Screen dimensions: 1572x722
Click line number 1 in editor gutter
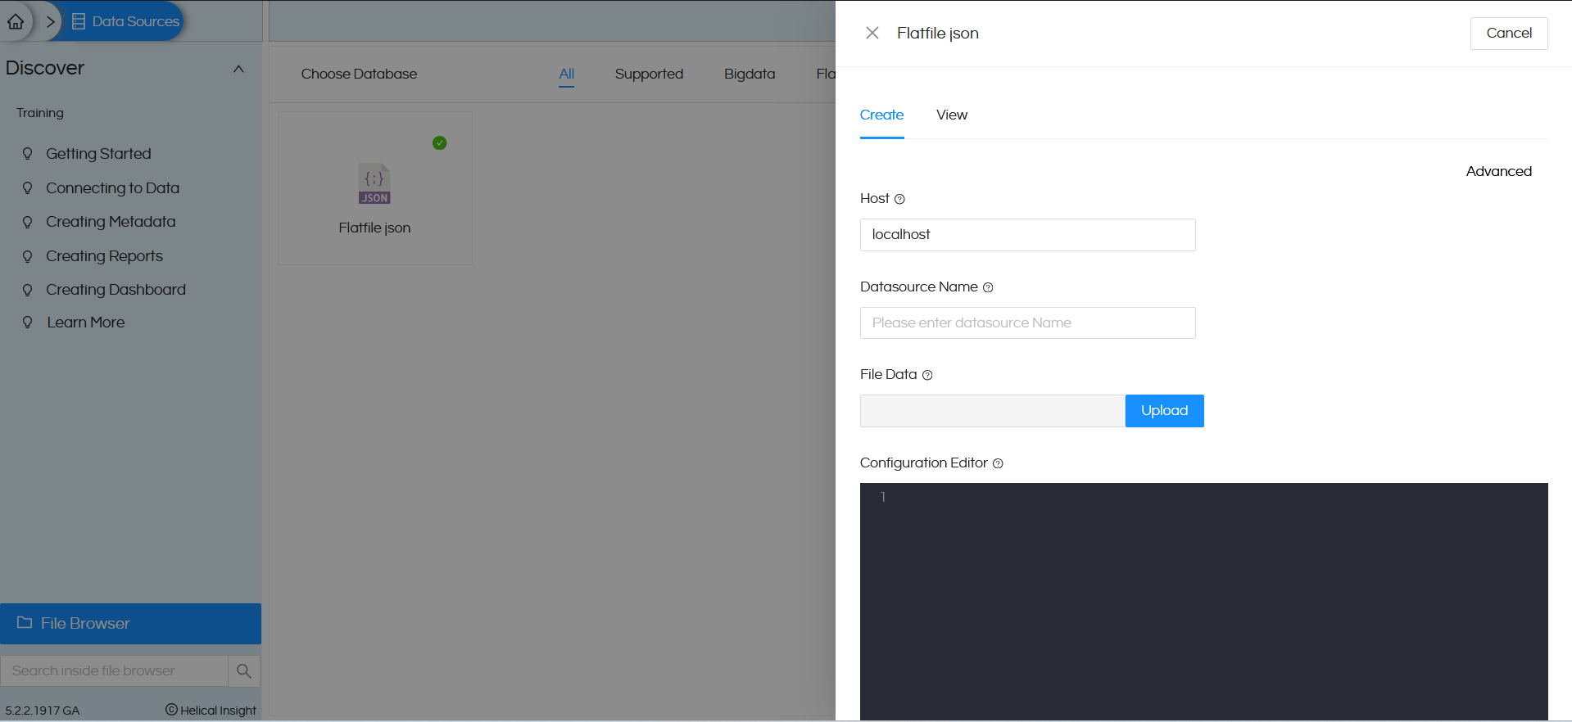click(883, 497)
